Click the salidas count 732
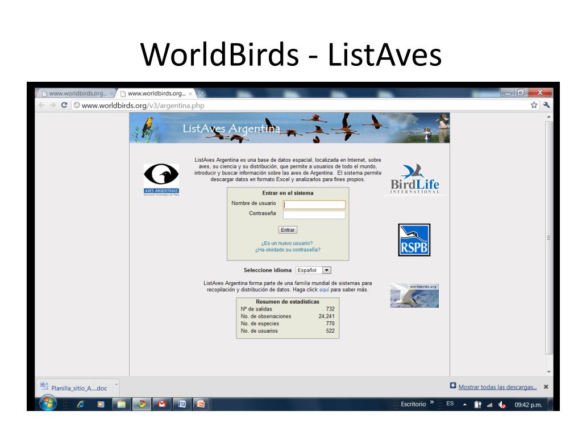 (x=330, y=309)
